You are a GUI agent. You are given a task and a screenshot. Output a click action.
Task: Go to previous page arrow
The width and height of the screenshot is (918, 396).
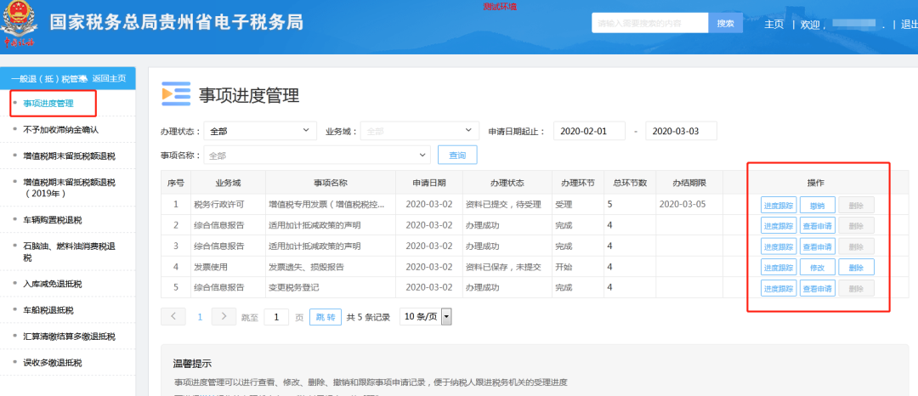tap(173, 316)
